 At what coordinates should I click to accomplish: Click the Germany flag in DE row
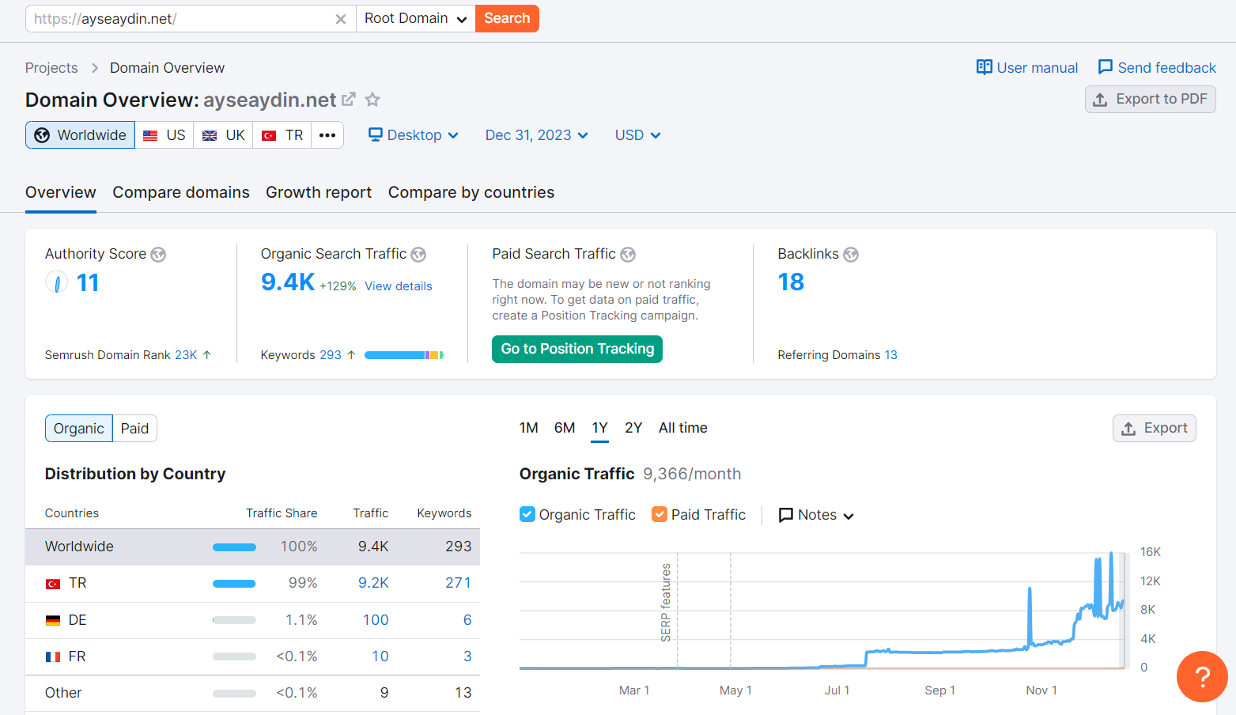[53, 620]
